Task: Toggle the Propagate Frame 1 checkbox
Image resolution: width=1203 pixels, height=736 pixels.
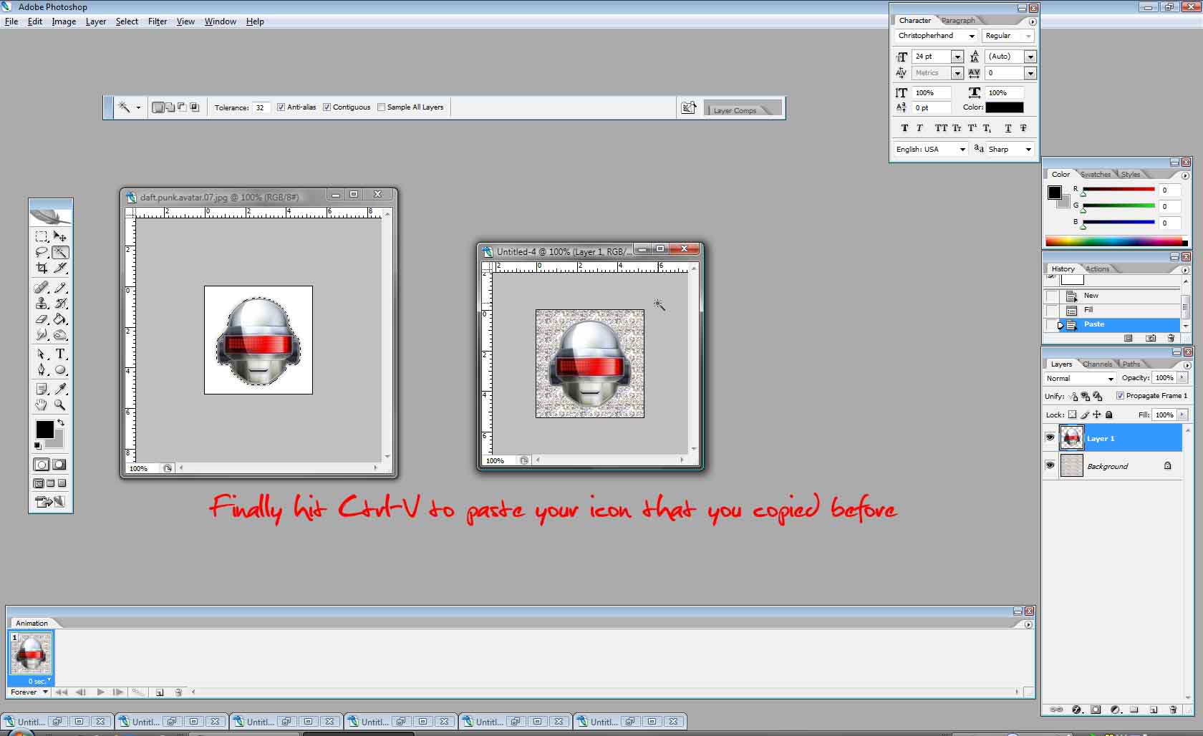Action: click(1120, 396)
